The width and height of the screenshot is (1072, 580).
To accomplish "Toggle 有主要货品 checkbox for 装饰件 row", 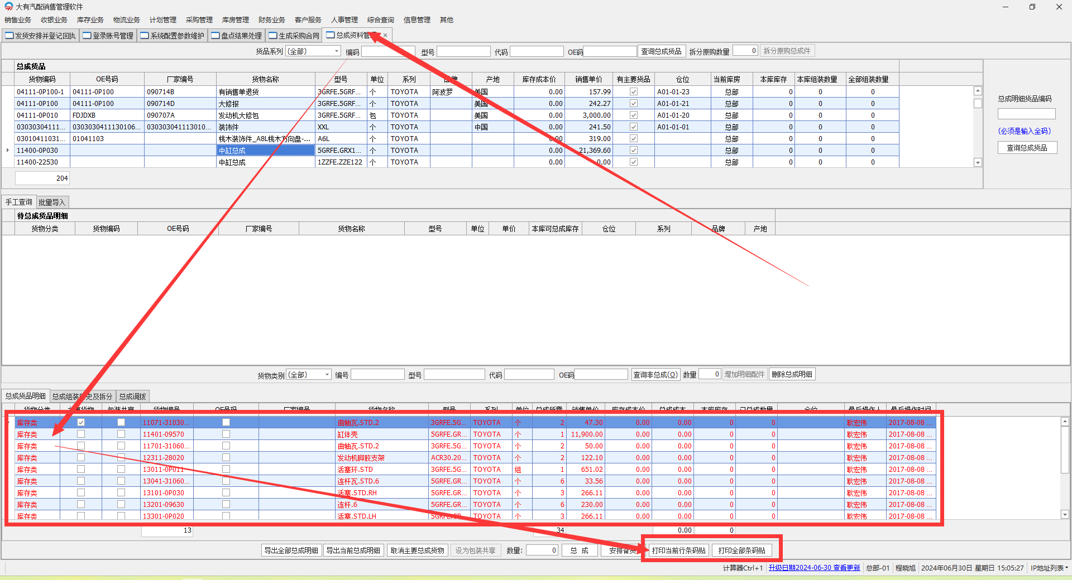I will click(634, 127).
